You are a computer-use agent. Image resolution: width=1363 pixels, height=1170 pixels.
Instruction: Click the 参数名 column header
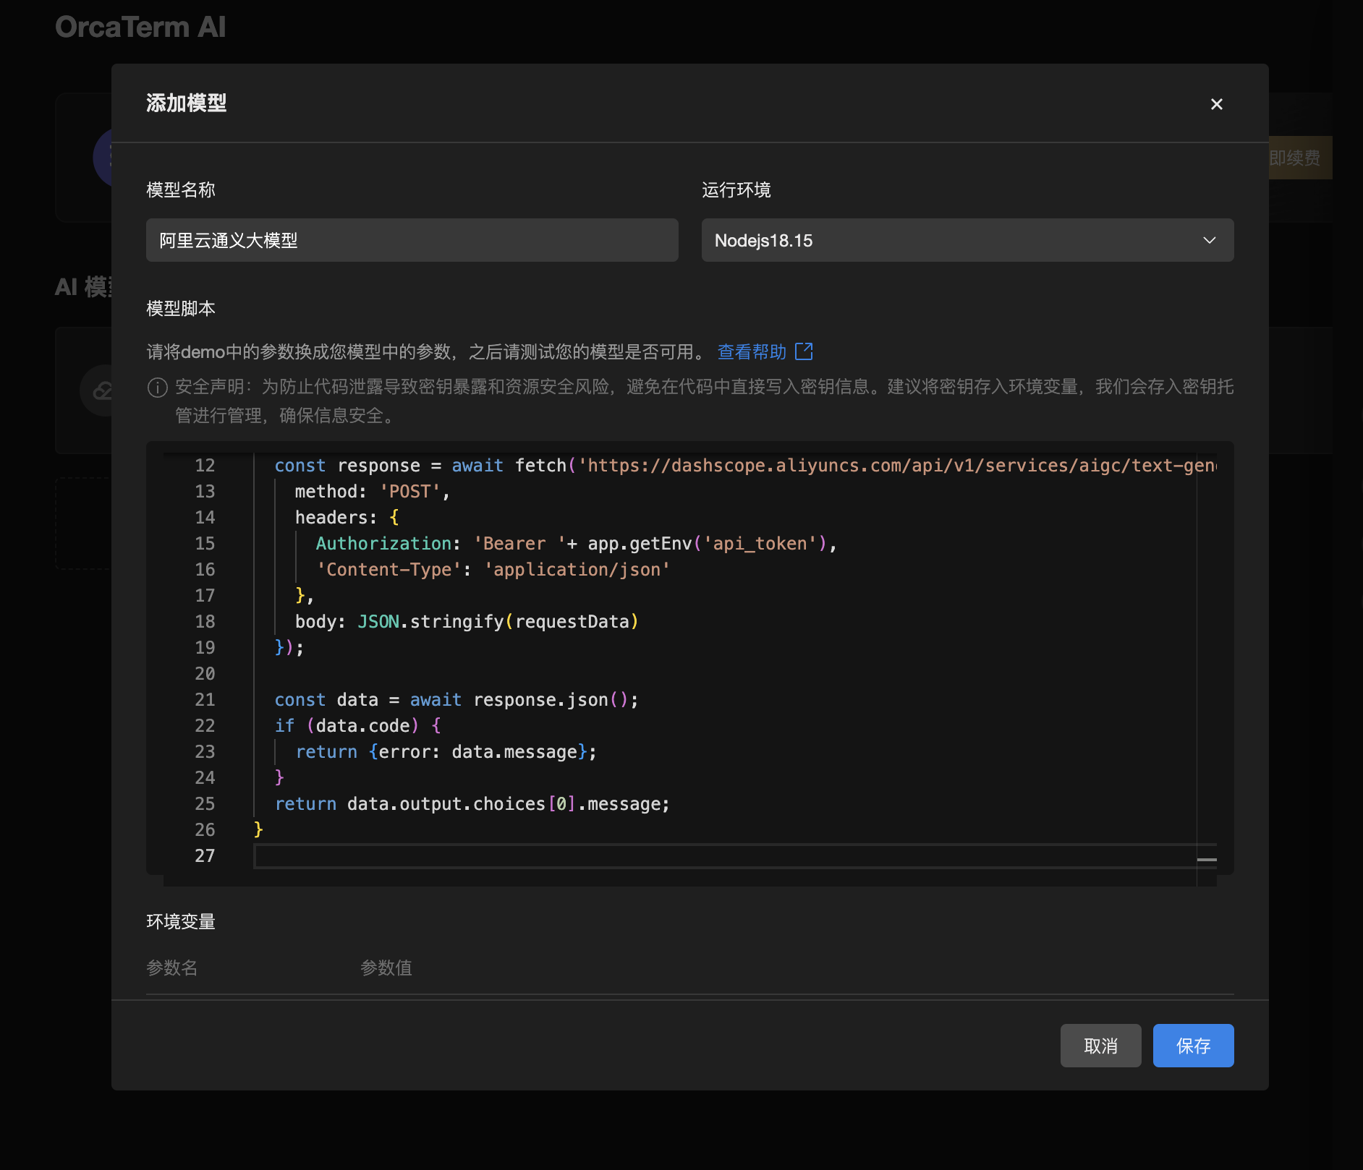(x=172, y=968)
